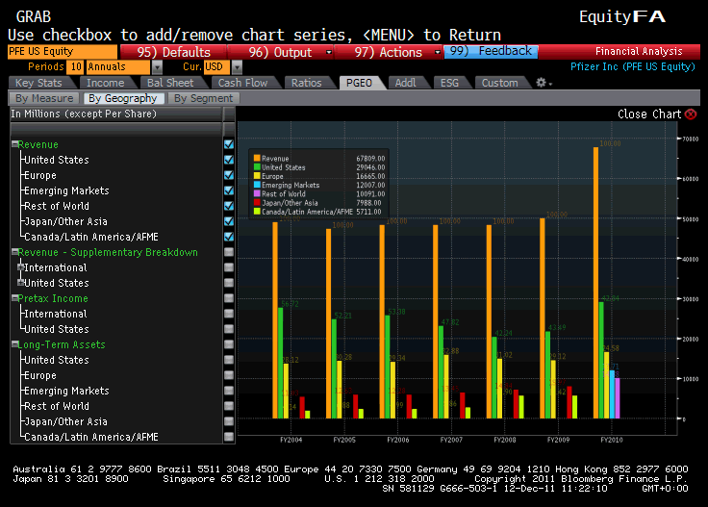Open the Output menu dropdown arrow

pos(329,52)
